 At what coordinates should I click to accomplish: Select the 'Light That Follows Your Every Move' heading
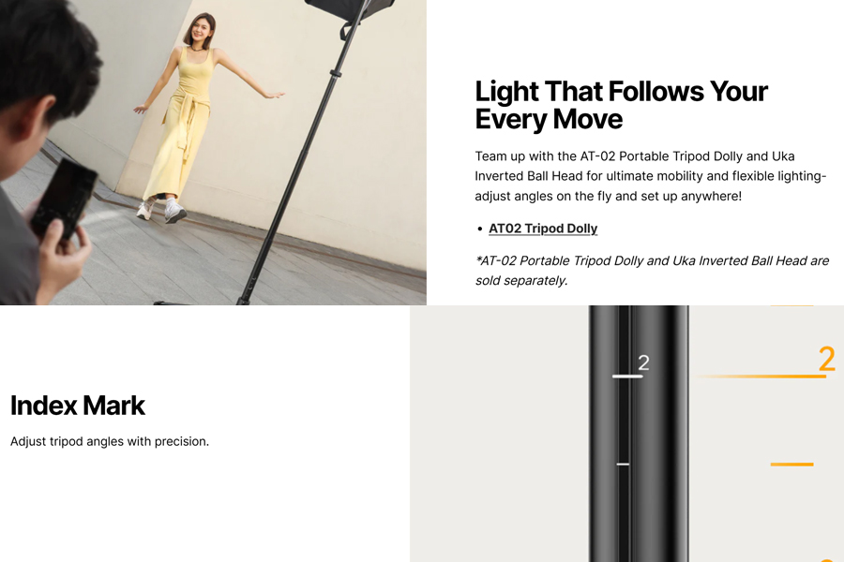(621, 105)
